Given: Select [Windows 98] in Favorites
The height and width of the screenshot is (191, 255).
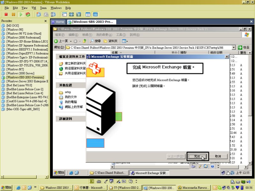Looking at the screenshot, I should 15,30.
